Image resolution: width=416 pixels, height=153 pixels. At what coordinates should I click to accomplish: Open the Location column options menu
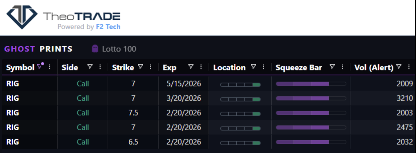263,67
